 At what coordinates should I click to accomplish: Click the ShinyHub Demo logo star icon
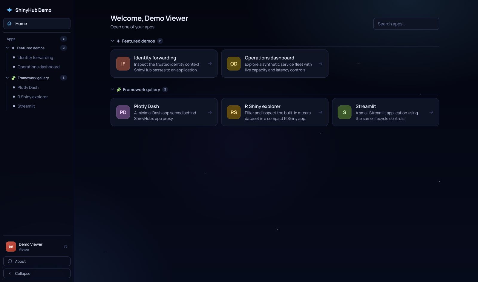(10, 10)
